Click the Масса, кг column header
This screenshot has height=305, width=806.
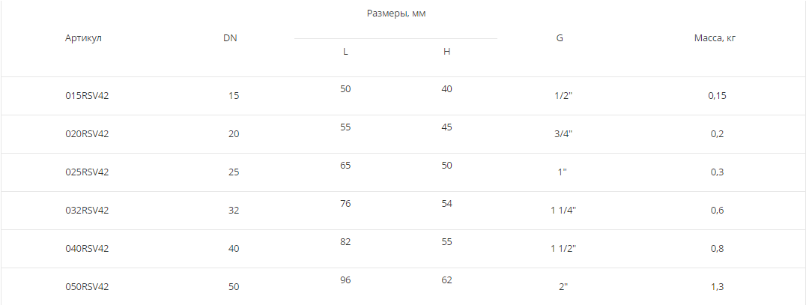click(715, 38)
